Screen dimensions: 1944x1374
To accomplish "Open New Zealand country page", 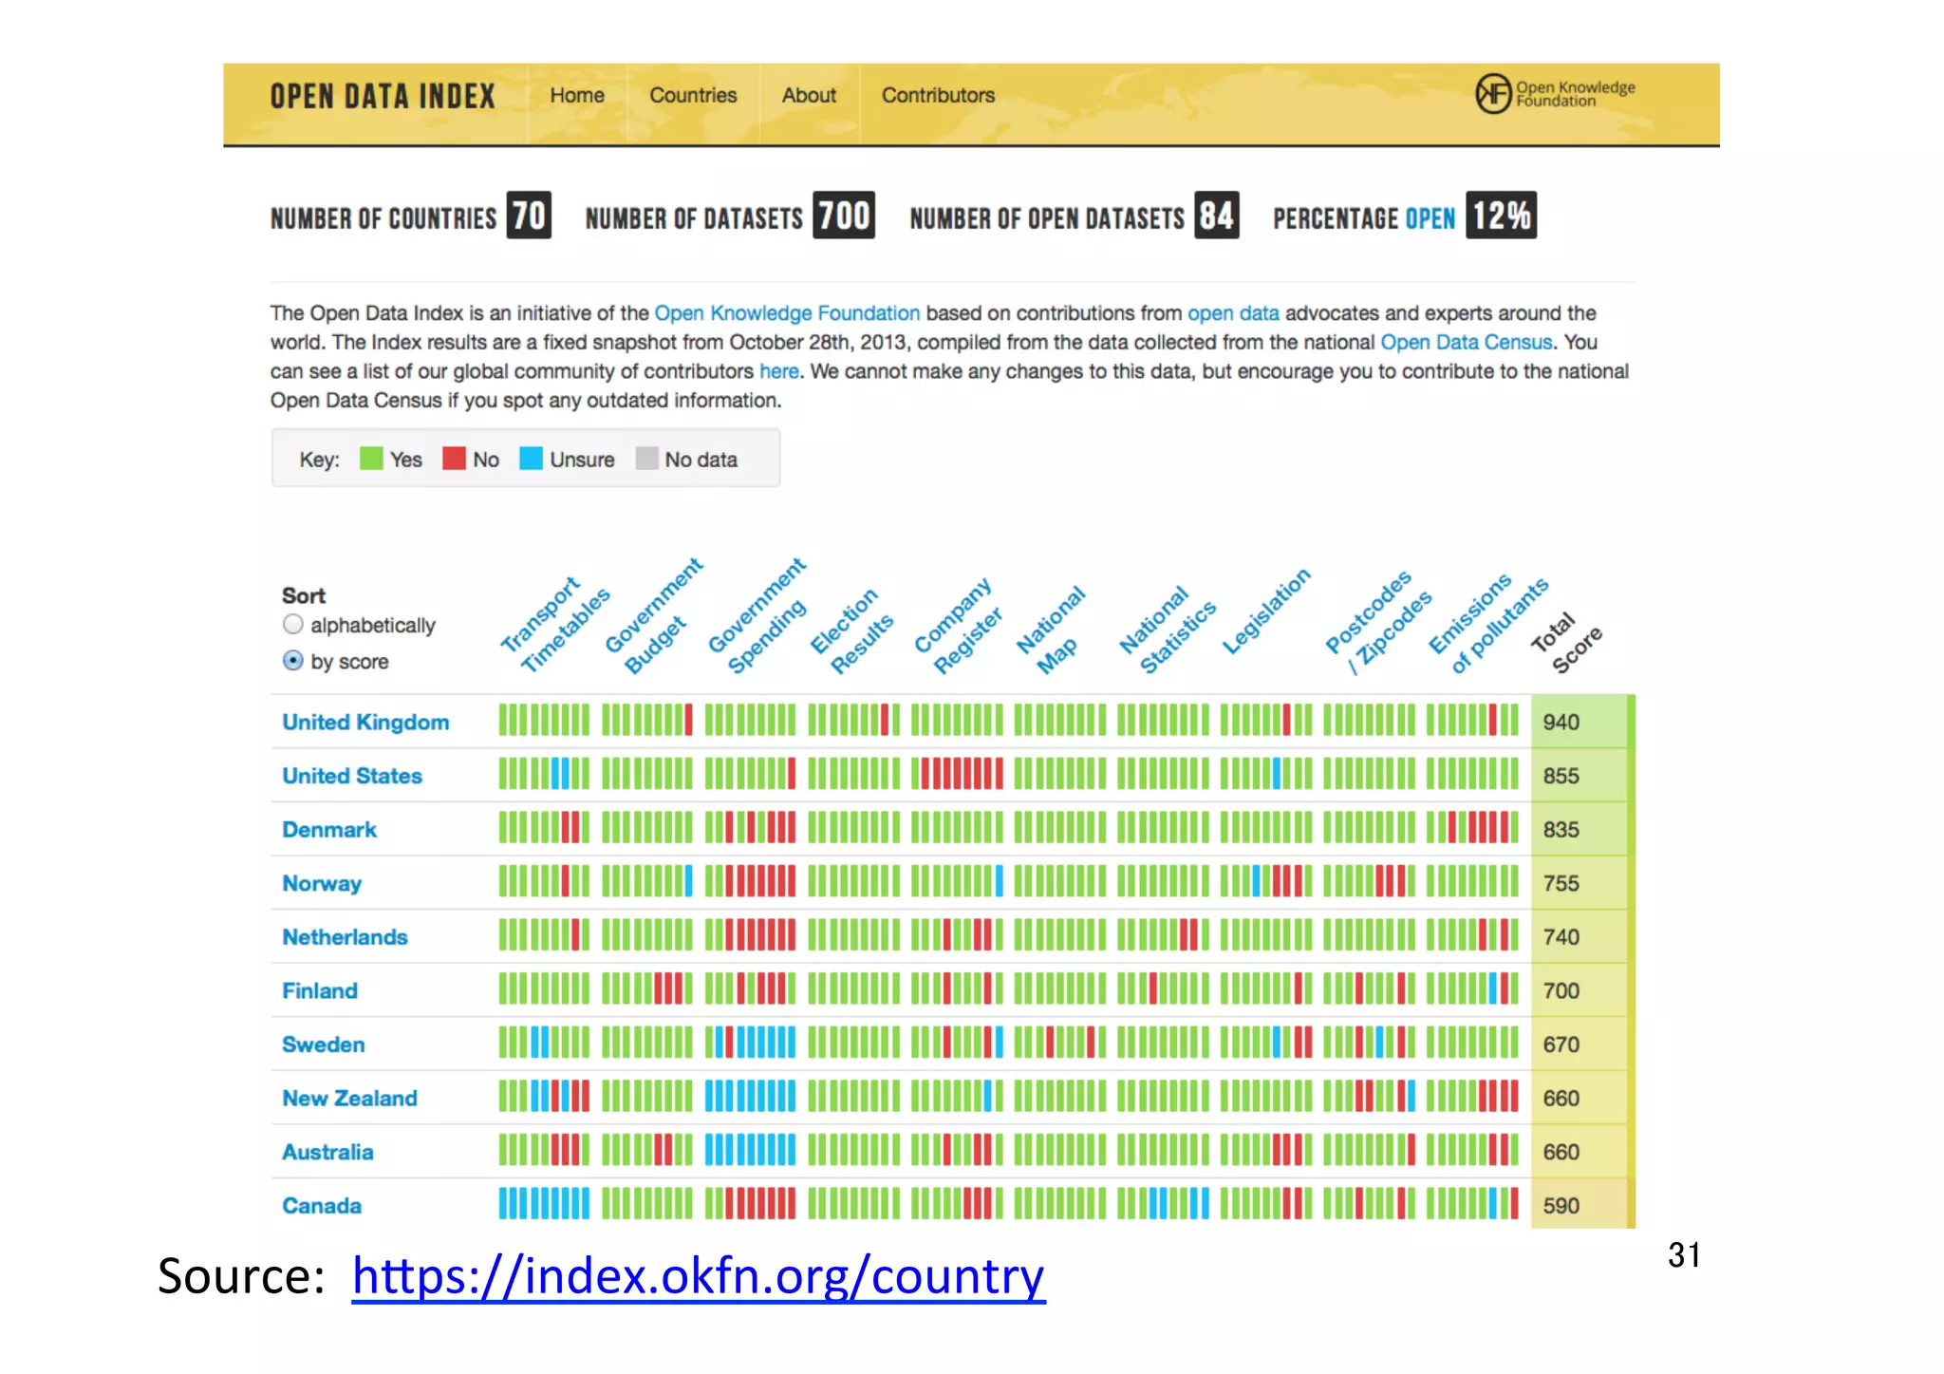I will click(x=349, y=1098).
